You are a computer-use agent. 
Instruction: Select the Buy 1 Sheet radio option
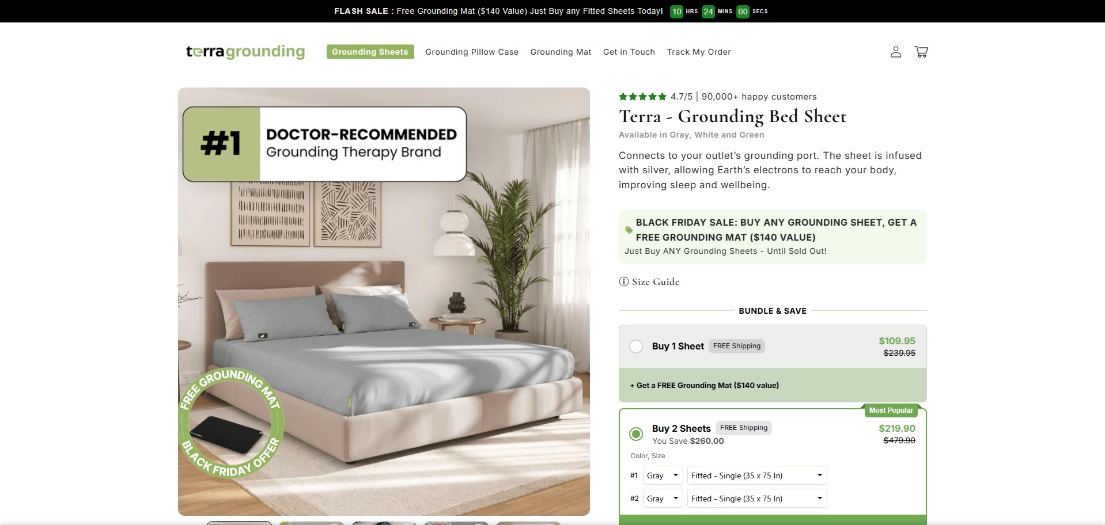636,347
